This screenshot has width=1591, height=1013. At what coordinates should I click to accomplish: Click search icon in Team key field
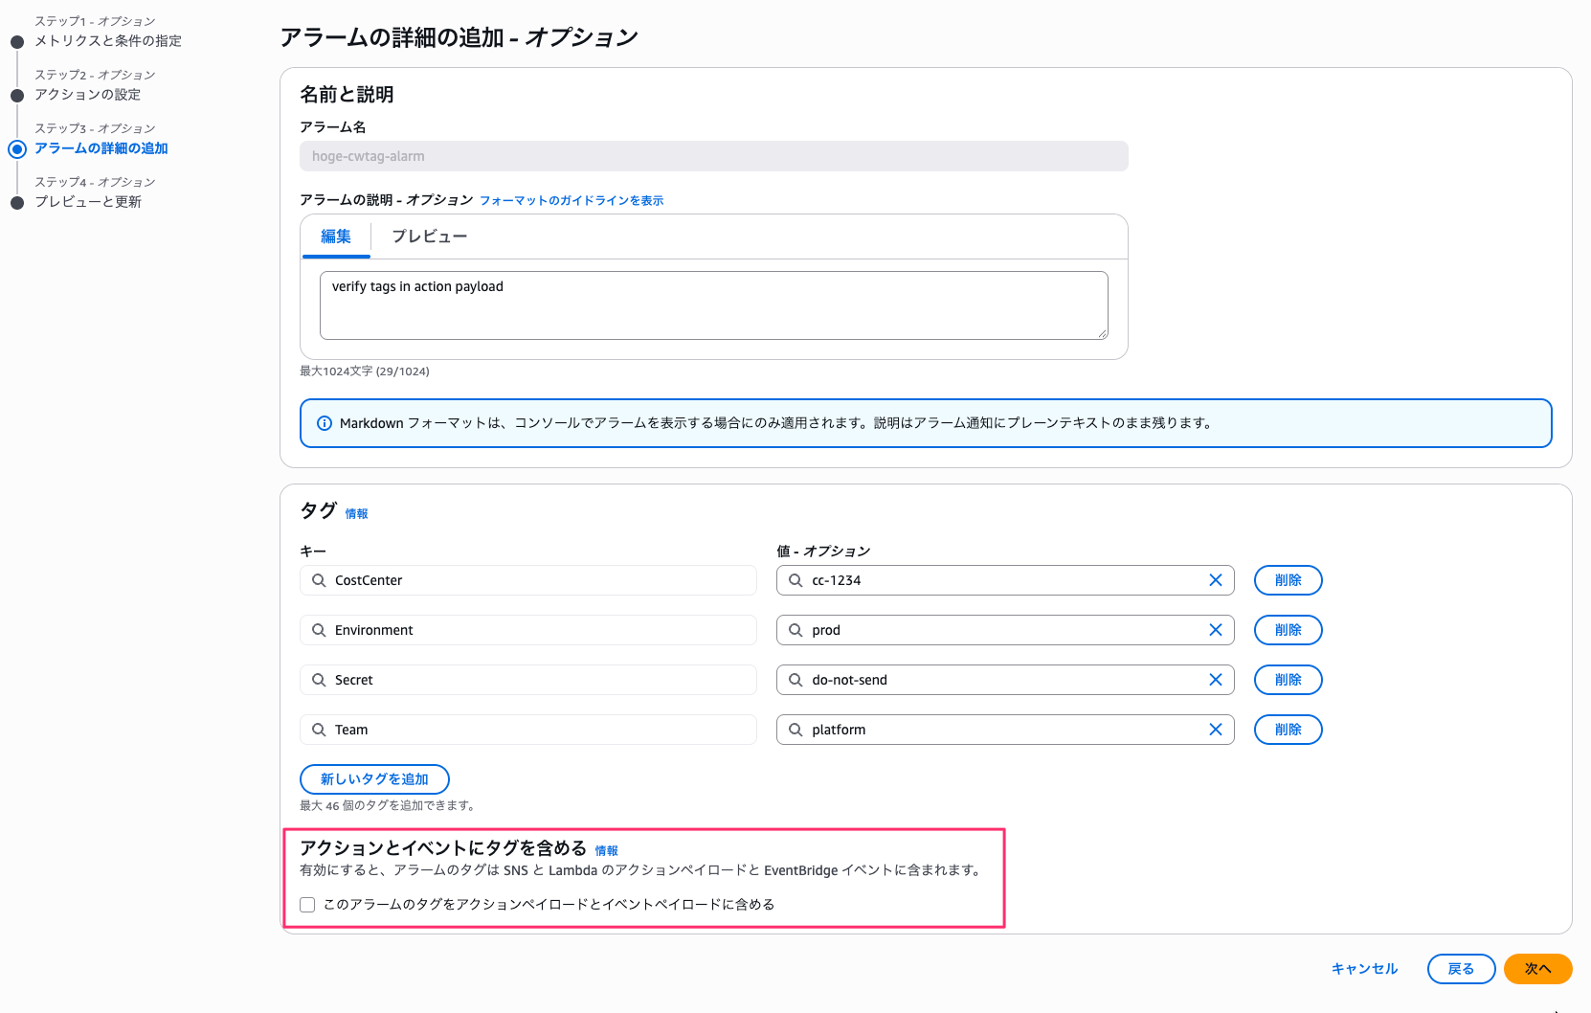319,730
